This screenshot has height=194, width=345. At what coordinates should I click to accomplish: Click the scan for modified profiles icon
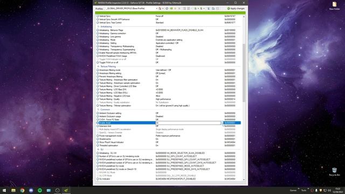tap(209, 9)
